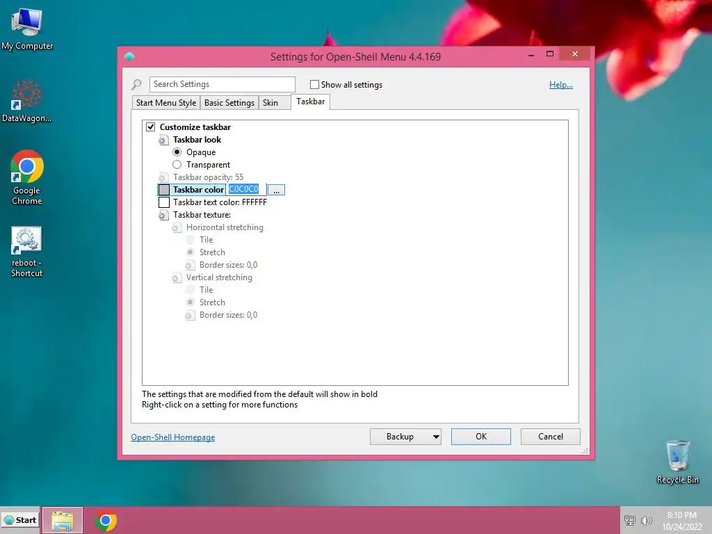The image size is (712, 534).
Task: Maximize the Open-Shell settings window
Action: point(550,54)
